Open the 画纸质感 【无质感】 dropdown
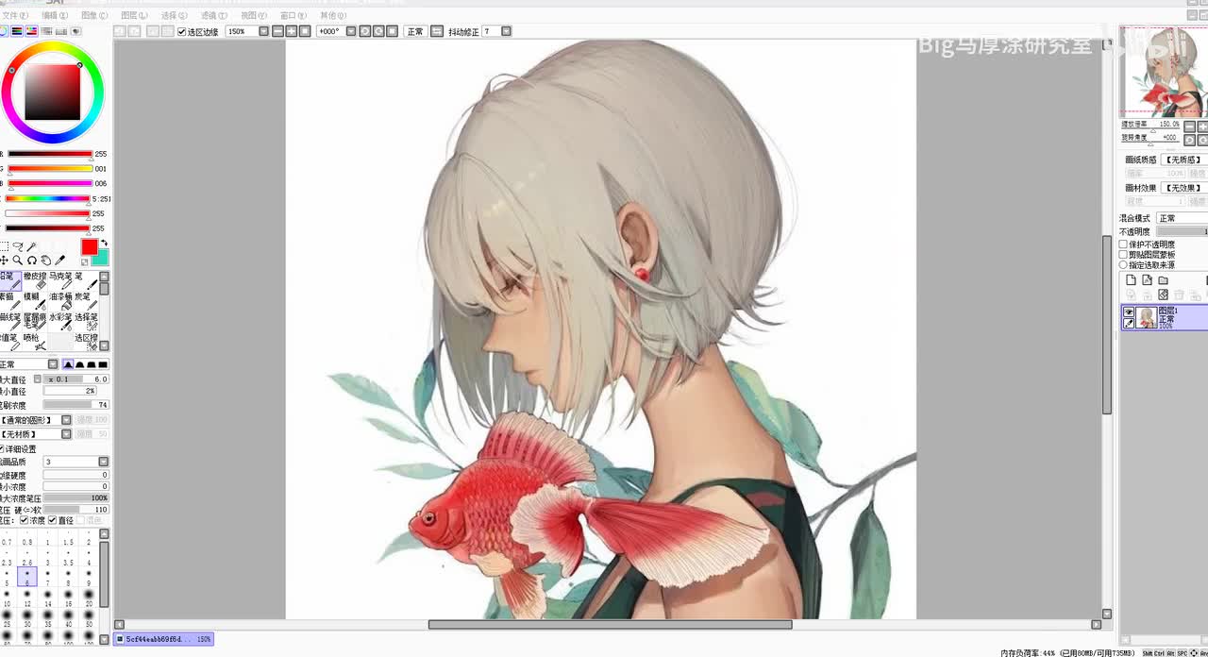The height and width of the screenshot is (657, 1208). tap(1183, 160)
